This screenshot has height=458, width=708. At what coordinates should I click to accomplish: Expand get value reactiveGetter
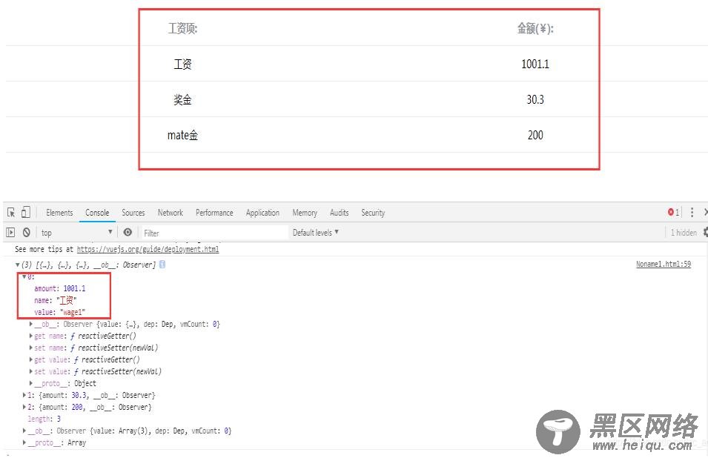click(x=30, y=359)
